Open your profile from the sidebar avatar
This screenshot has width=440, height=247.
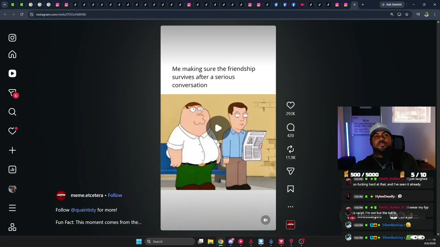tap(12, 189)
